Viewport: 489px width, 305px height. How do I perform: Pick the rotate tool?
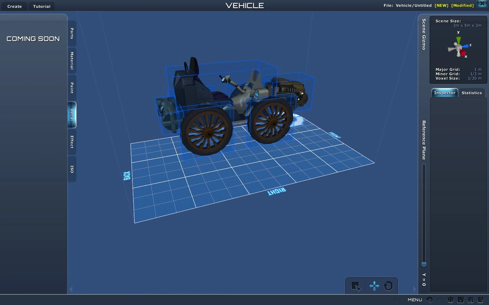coord(388,286)
